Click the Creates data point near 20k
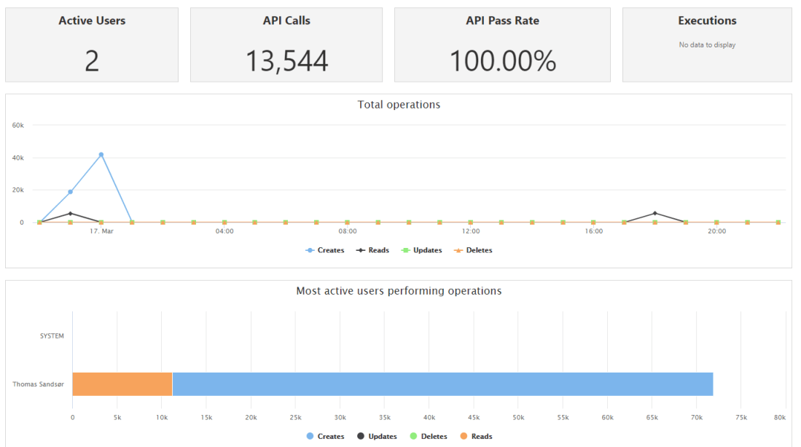 coord(70,192)
